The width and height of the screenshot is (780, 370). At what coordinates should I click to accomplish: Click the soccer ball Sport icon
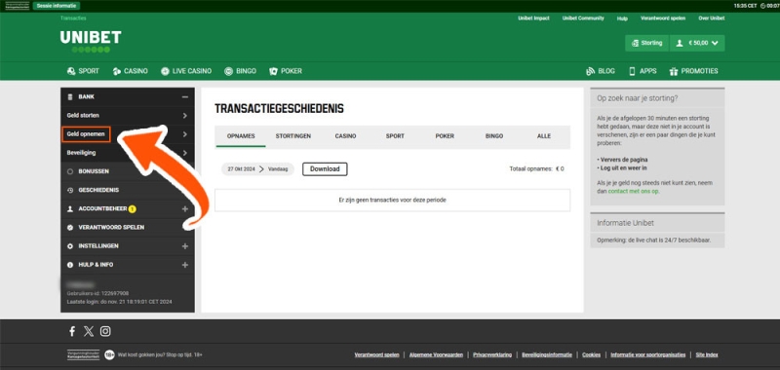[x=71, y=71]
